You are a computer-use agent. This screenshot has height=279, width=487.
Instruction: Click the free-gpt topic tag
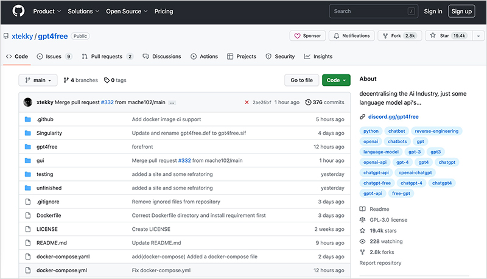tap(401, 193)
